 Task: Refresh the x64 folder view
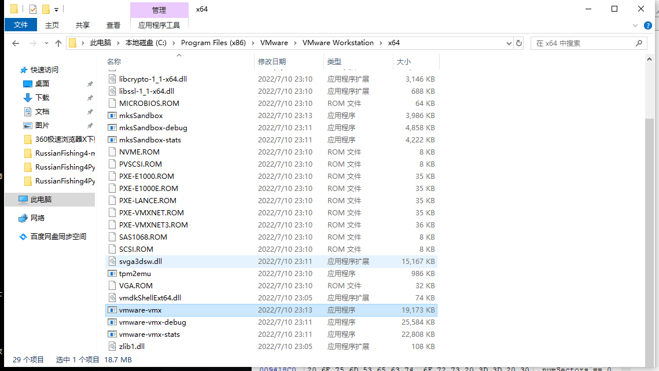tap(519, 43)
